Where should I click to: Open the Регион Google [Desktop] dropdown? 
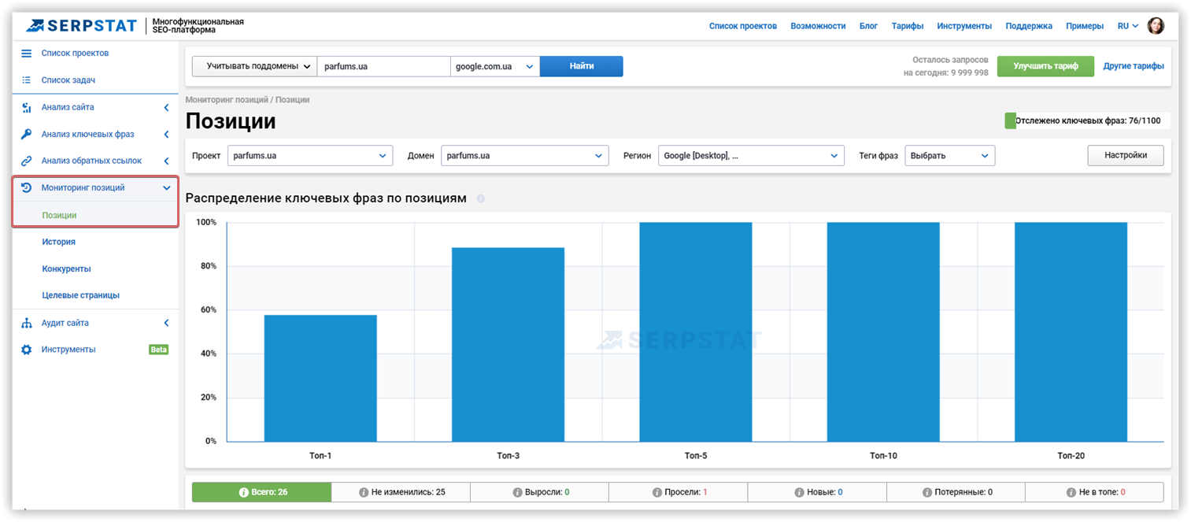pos(751,156)
